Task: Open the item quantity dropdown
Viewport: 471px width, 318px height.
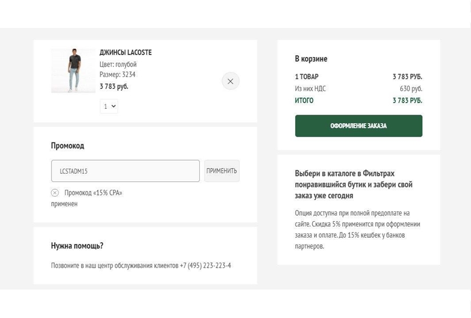Action: (108, 106)
